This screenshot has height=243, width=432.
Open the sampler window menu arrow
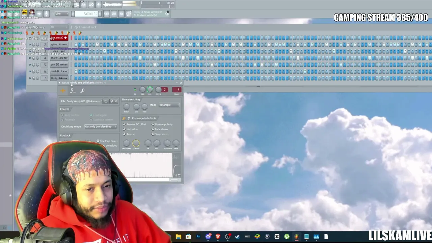click(x=60, y=83)
